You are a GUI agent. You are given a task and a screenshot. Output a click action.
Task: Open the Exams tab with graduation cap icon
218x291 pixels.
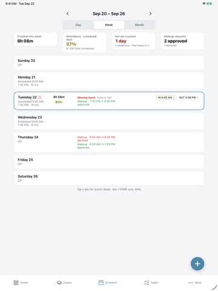[64, 283]
